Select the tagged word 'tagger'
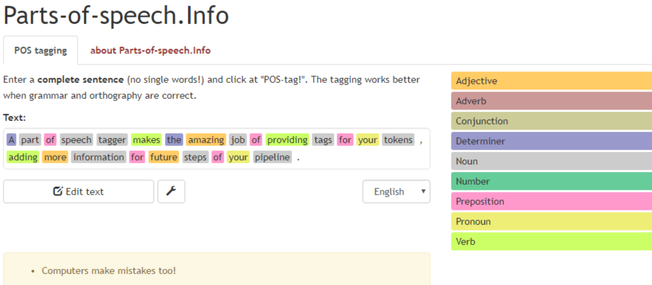Image resolution: width=652 pixels, height=285 pixels. point(112,140)
